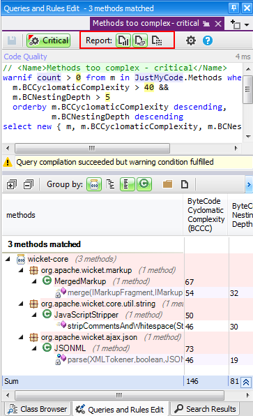Sort by ByteCode Cyclomatic Complexity column header
The image size is (253, 416).
pyautogui.click(x=206, y=215)
